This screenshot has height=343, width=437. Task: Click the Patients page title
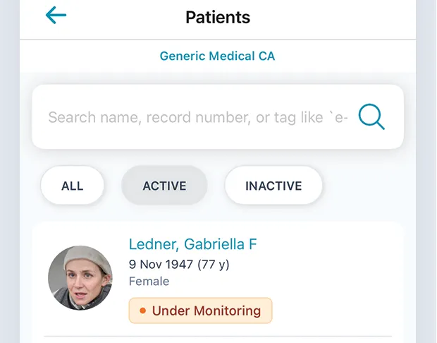coord(218,16)
